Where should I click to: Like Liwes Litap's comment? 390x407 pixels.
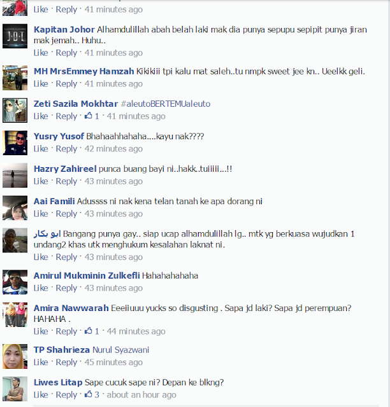[x=41, y=395]
